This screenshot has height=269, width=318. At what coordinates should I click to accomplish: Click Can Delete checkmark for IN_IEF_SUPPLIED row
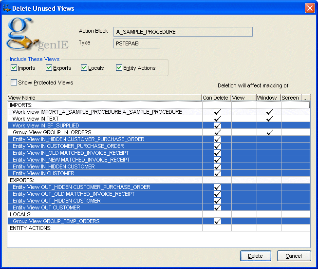(217, 125)
